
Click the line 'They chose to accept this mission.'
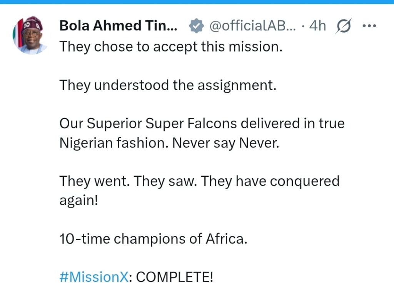pyautogui.click(x=171, y=47)
